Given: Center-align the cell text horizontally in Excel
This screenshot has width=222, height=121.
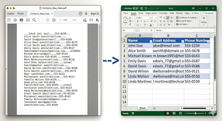Looking at the screenshot, I should click(164, 21).
